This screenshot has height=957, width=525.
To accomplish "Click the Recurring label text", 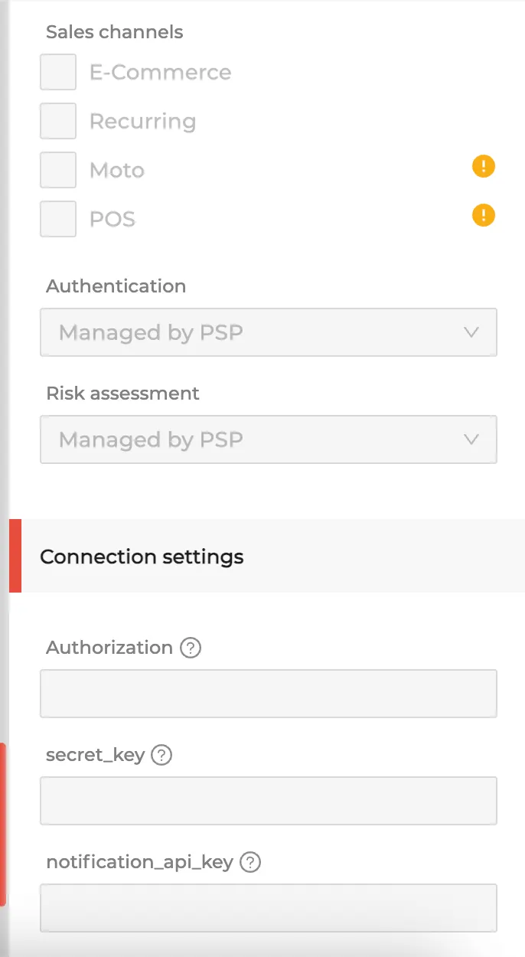I will (x=142, y=121).
